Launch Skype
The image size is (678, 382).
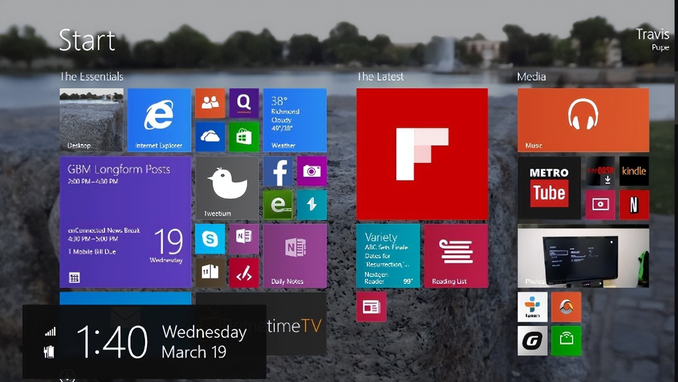tap(210, 239)
